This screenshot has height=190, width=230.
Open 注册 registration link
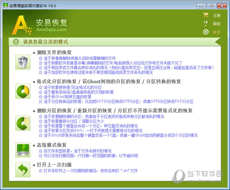pos(217,15)
